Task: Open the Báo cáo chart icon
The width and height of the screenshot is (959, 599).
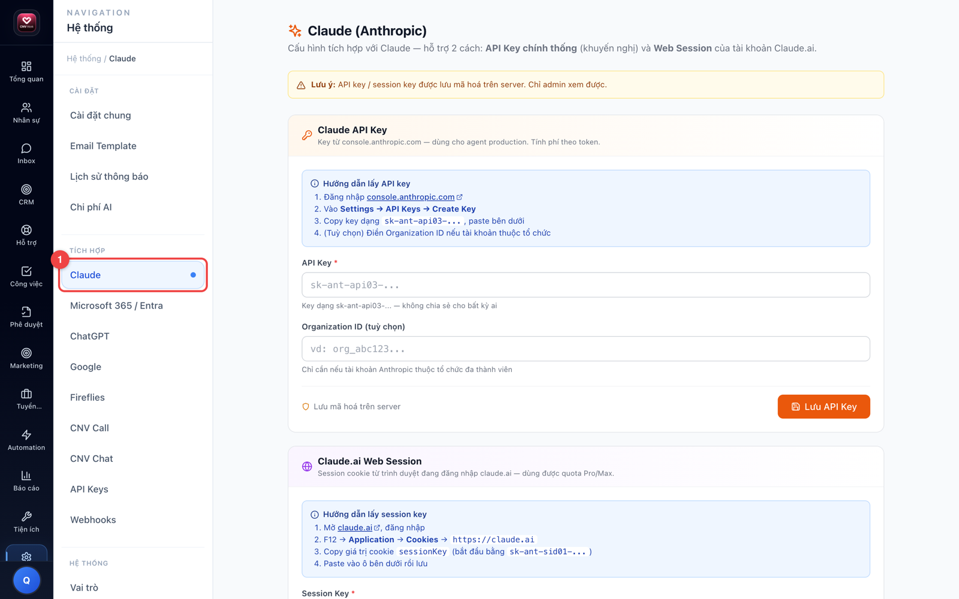Action: coord(26,476)
